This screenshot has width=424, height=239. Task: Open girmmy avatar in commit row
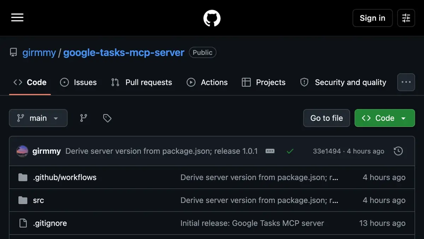[22, 151]
